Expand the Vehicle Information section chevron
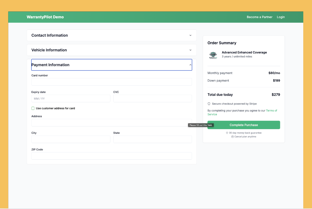The height and width of the screenshot is (209, 312). (191, 50)
